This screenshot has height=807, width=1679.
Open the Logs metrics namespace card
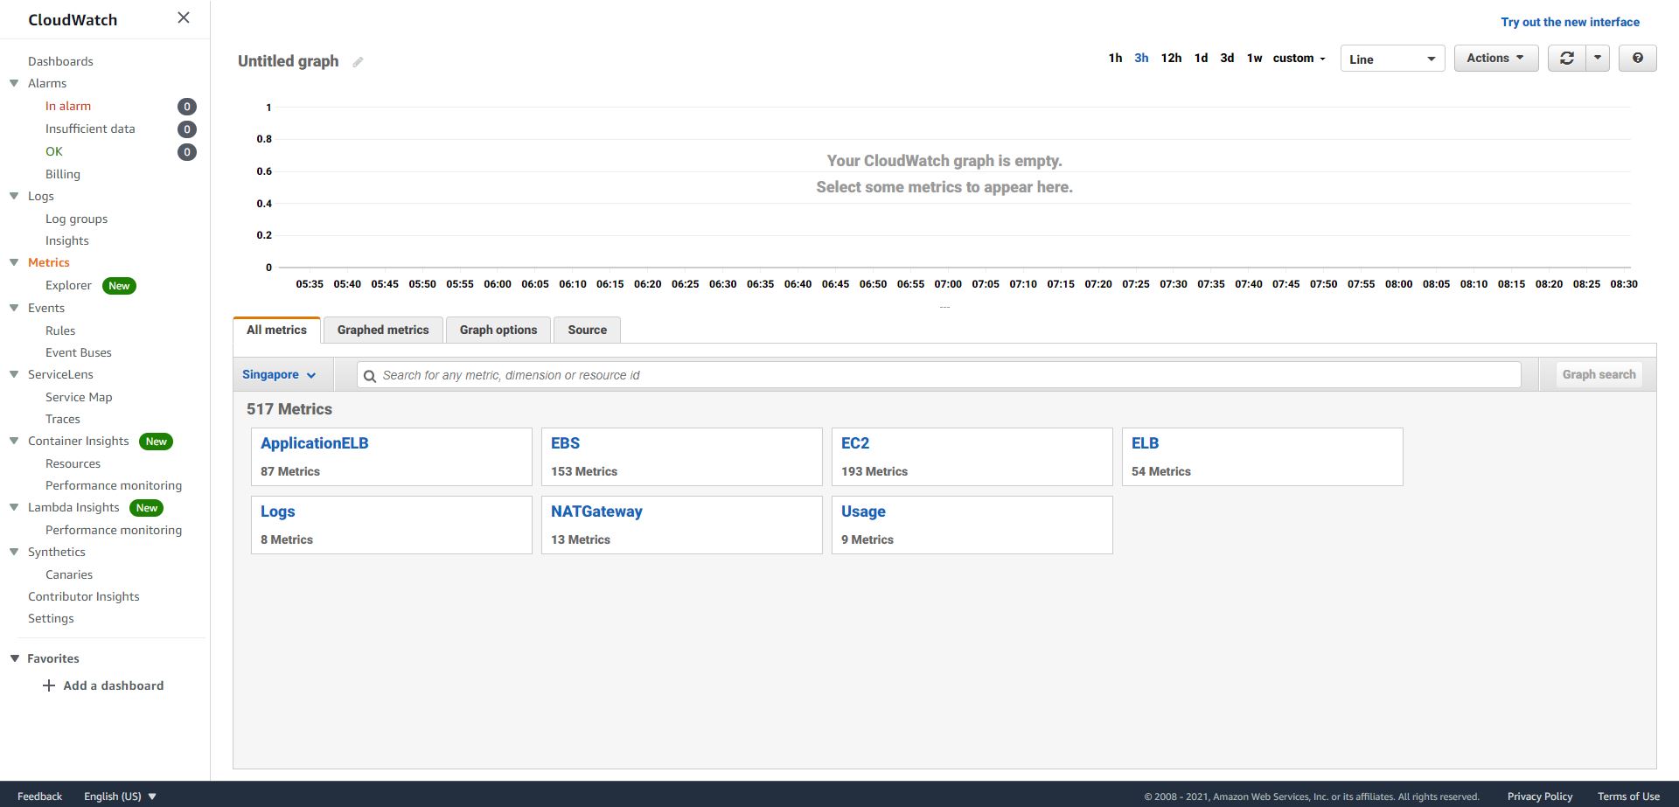click(392, 525)
